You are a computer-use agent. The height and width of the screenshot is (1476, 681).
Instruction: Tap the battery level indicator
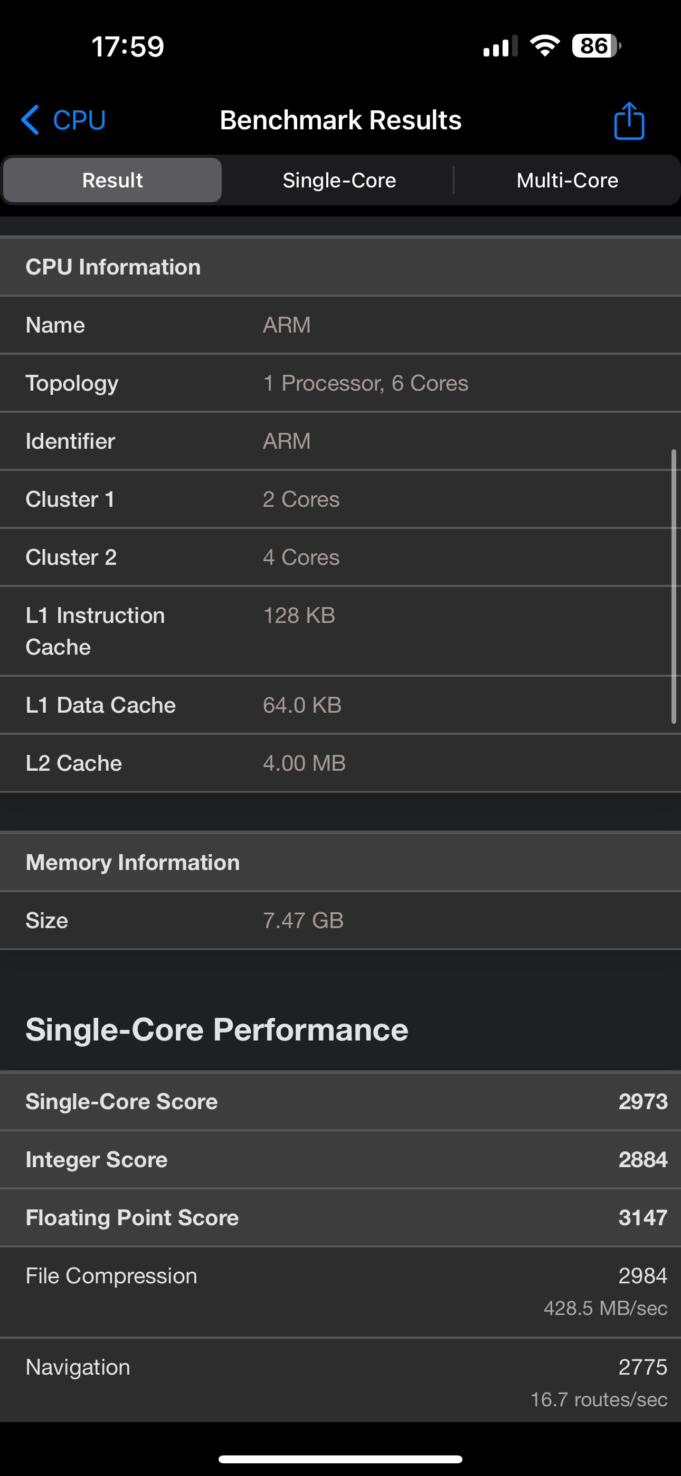(x=595, y=46)
